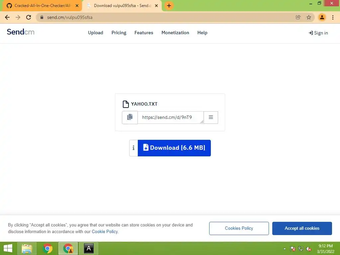The image size is (340, 255).
Task: Open Chrome three-dot menu
Action: pos(333,17)
